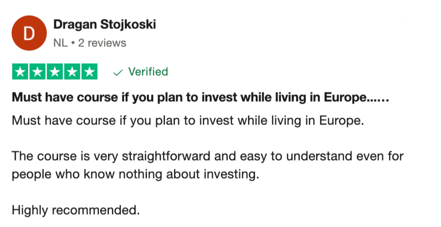Image resolution: width=441 pixels, height=227 pixels.
Task: Click the second green rating star
Action: (38, 72)
